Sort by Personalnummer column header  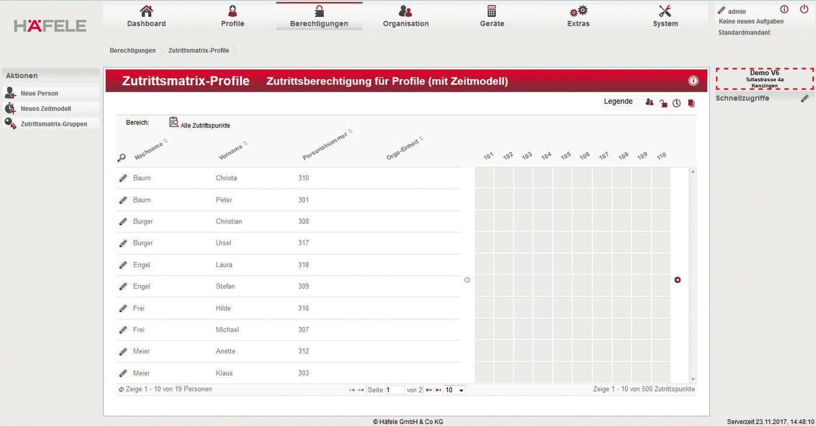click(x=325, y=146)
